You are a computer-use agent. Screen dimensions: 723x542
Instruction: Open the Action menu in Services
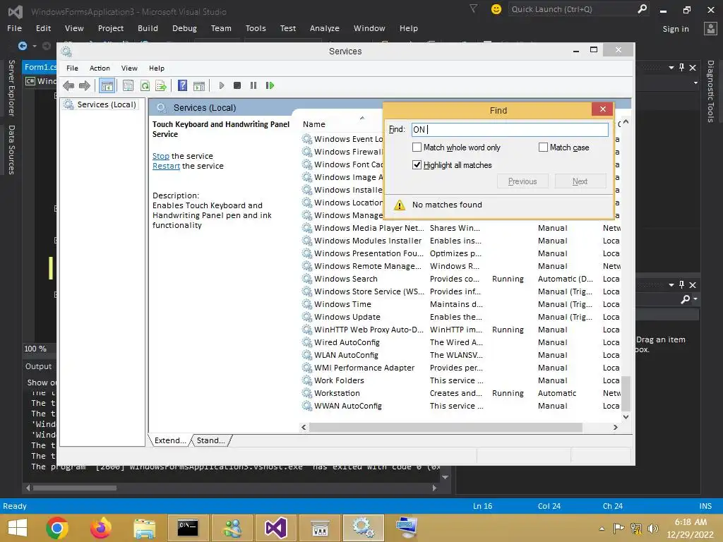tap(100, 68)
